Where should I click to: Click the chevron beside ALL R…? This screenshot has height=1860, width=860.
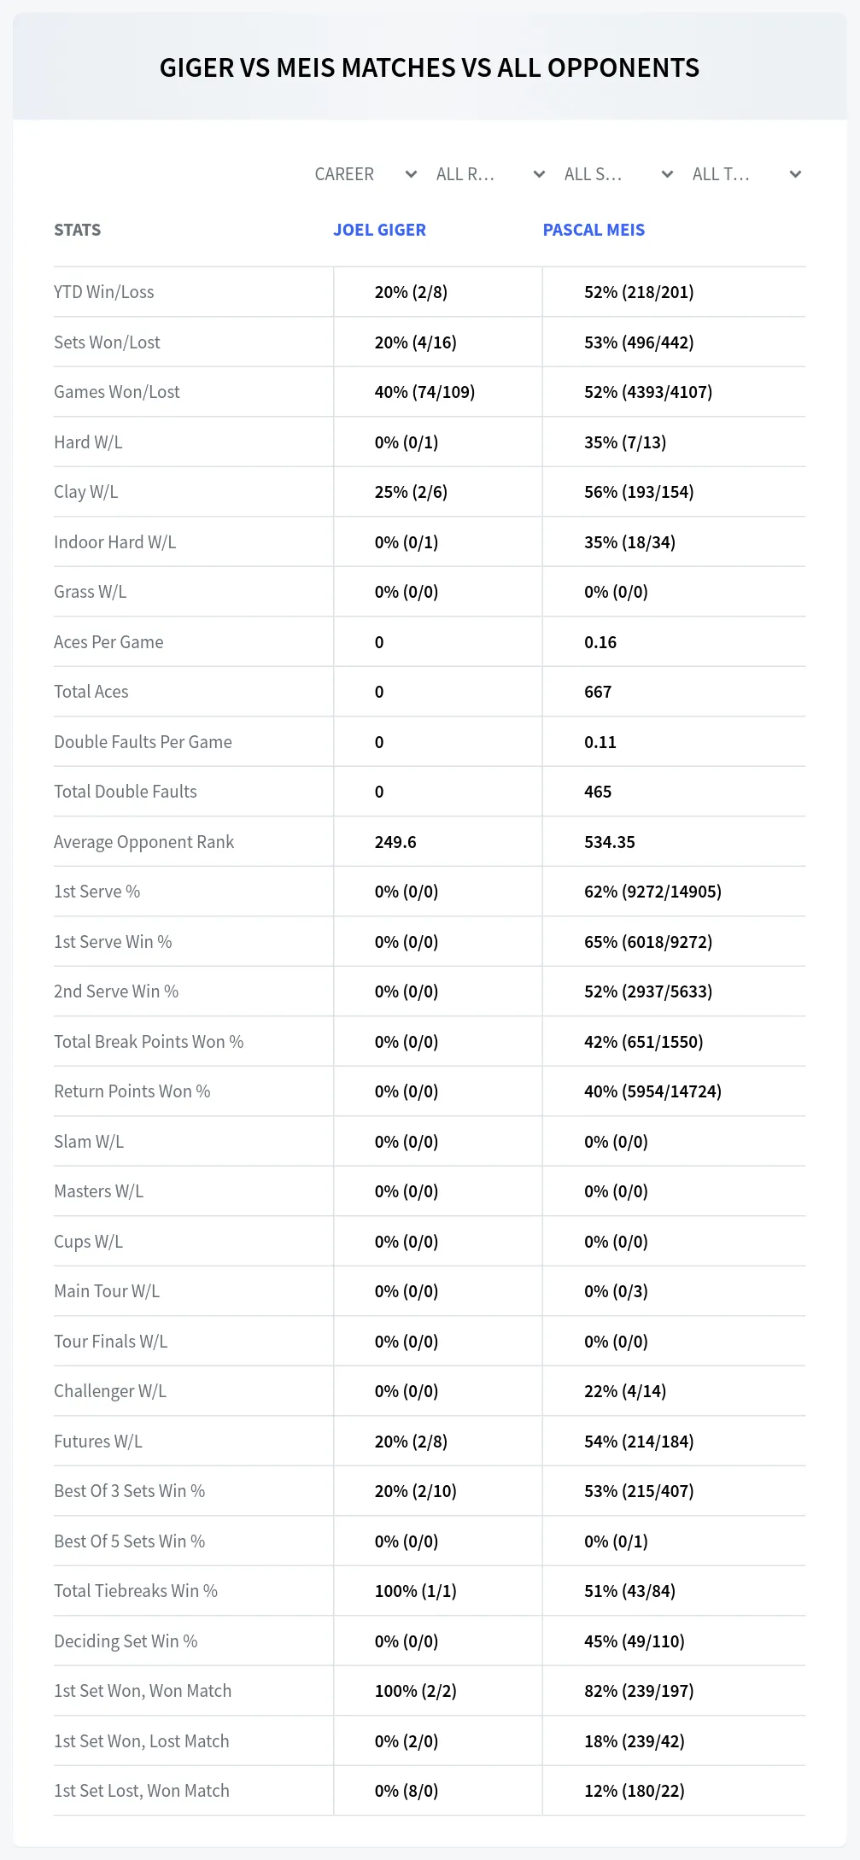point(539,174)
